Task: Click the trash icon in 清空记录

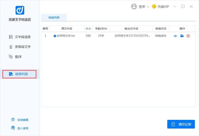Action: pos(173,124)
